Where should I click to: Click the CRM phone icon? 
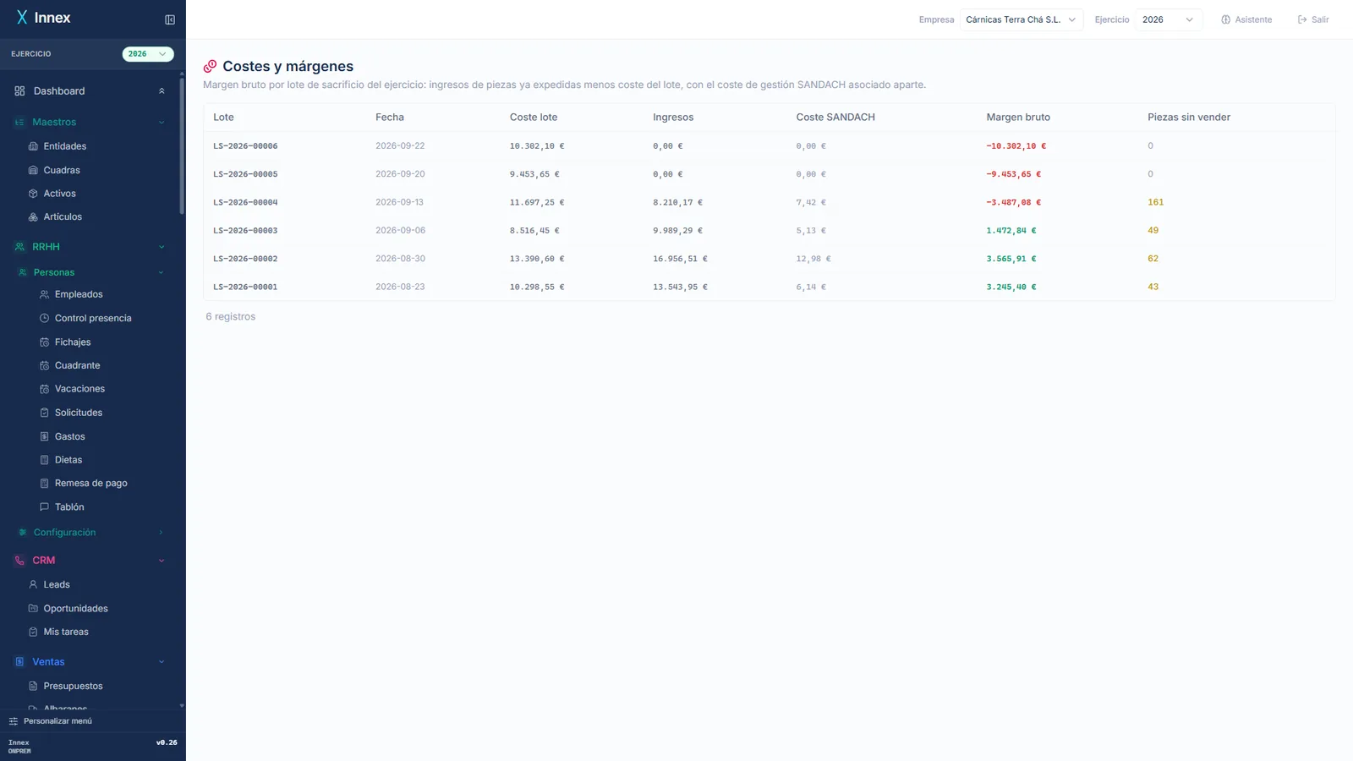point(19,561)
